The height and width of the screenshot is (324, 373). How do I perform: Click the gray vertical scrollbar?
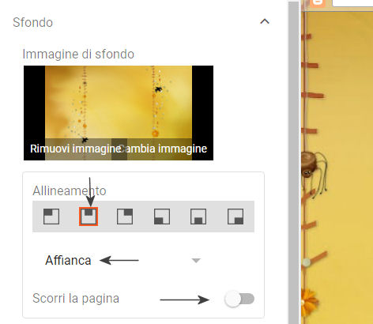(x=293, y=162)
